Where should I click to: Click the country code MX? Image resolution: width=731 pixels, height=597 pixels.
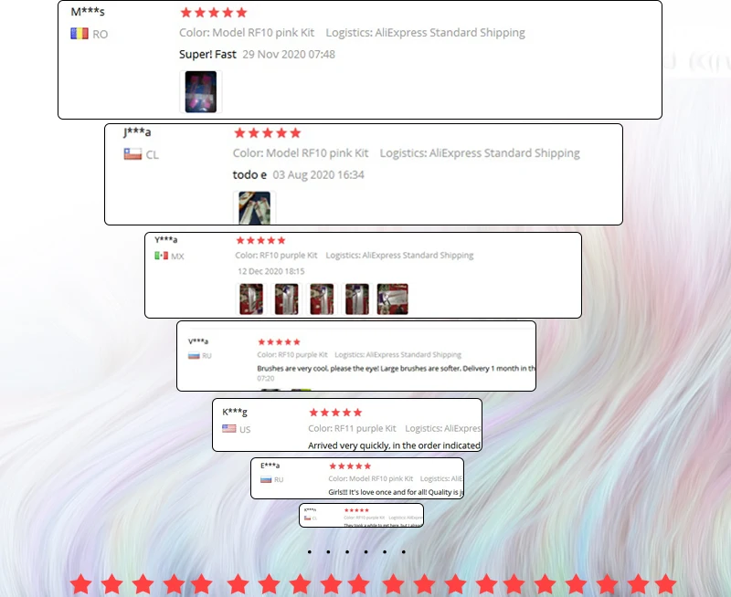[177, 257]
